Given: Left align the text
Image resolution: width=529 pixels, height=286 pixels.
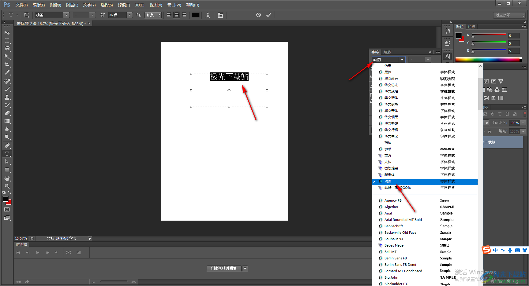Looking at the screenshot, I should tap(169, 15).
